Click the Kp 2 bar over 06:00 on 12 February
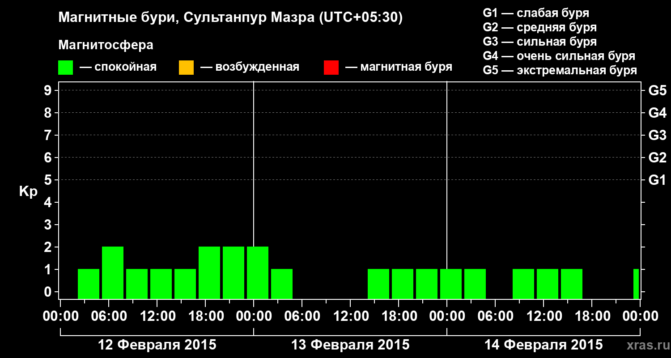The image size is (671, 358). 113,273
